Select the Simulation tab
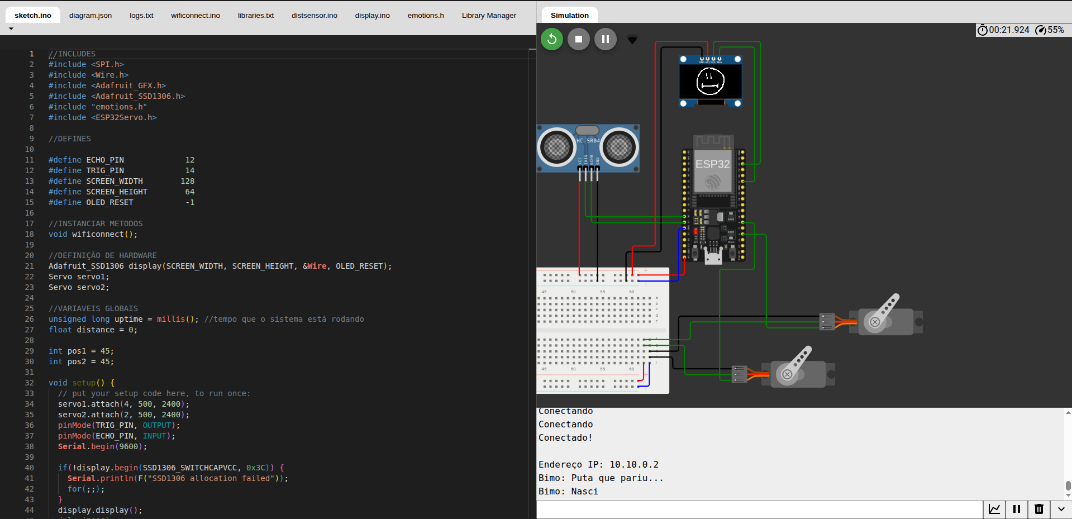Screen dimensions: 1072x519 coord(570,15)
